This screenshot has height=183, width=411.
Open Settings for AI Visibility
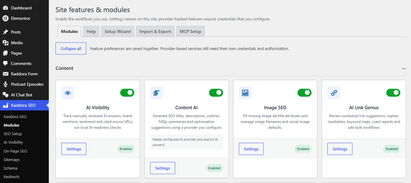74,149
